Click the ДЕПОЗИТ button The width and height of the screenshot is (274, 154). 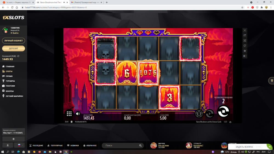[x=13, y=49]
